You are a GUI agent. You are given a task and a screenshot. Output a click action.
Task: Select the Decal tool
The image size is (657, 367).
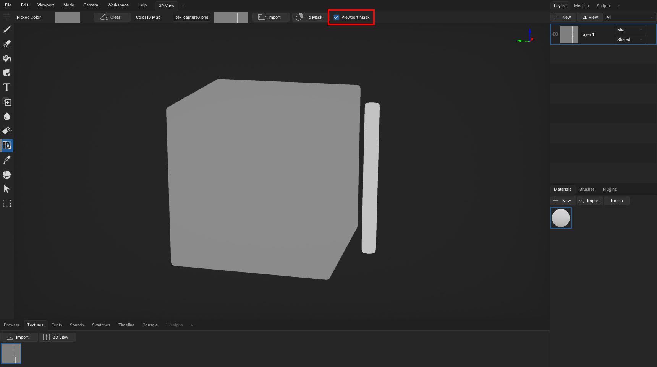(7, 73)
